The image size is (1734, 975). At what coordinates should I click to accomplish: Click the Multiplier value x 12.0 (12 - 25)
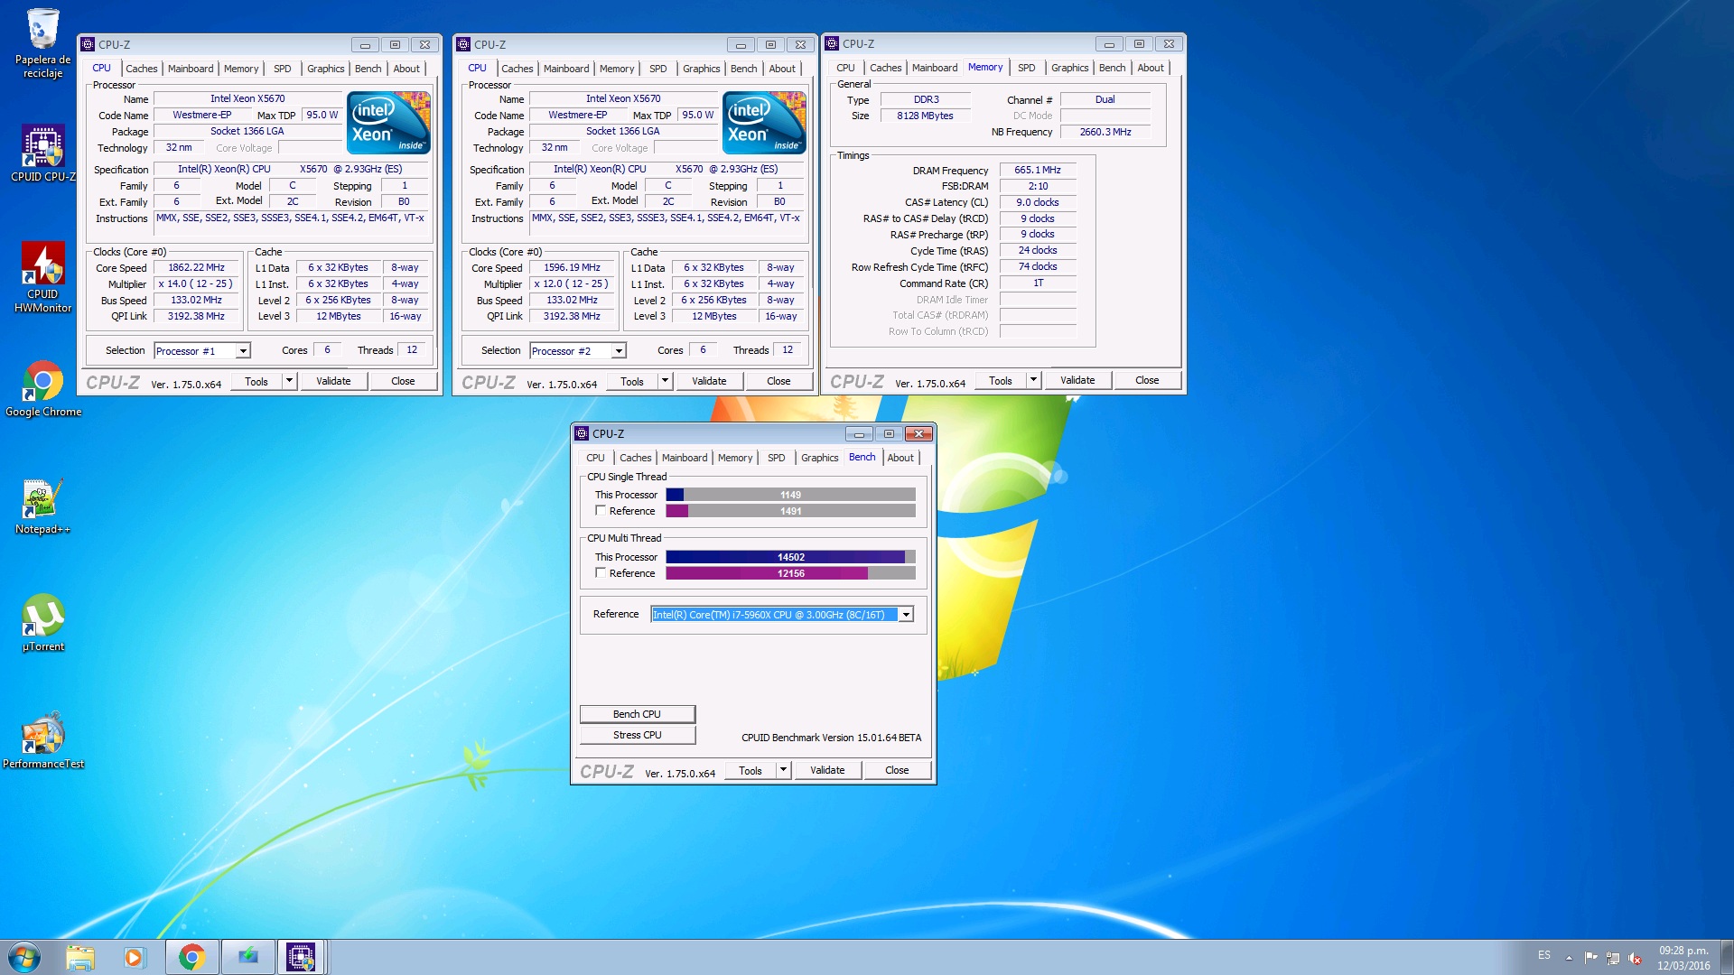coord(572,283)
